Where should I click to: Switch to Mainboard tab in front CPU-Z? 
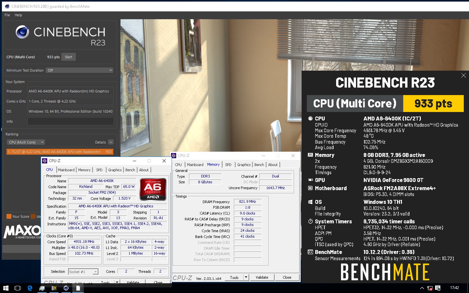[x=66, y=170]
